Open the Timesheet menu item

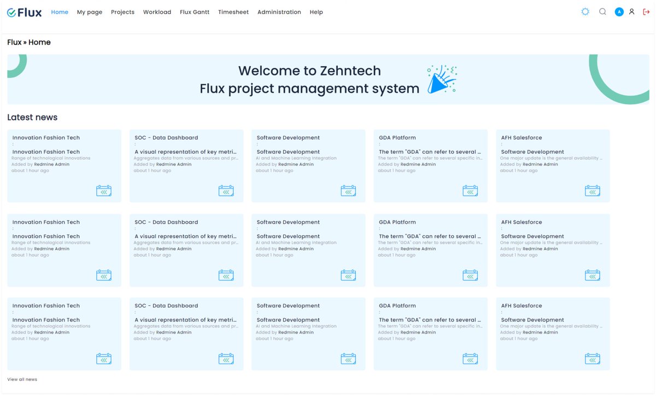(233, 12)
